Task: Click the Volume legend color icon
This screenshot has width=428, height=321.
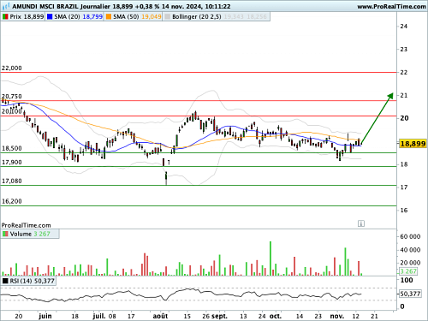Action: tap(5, 234)
